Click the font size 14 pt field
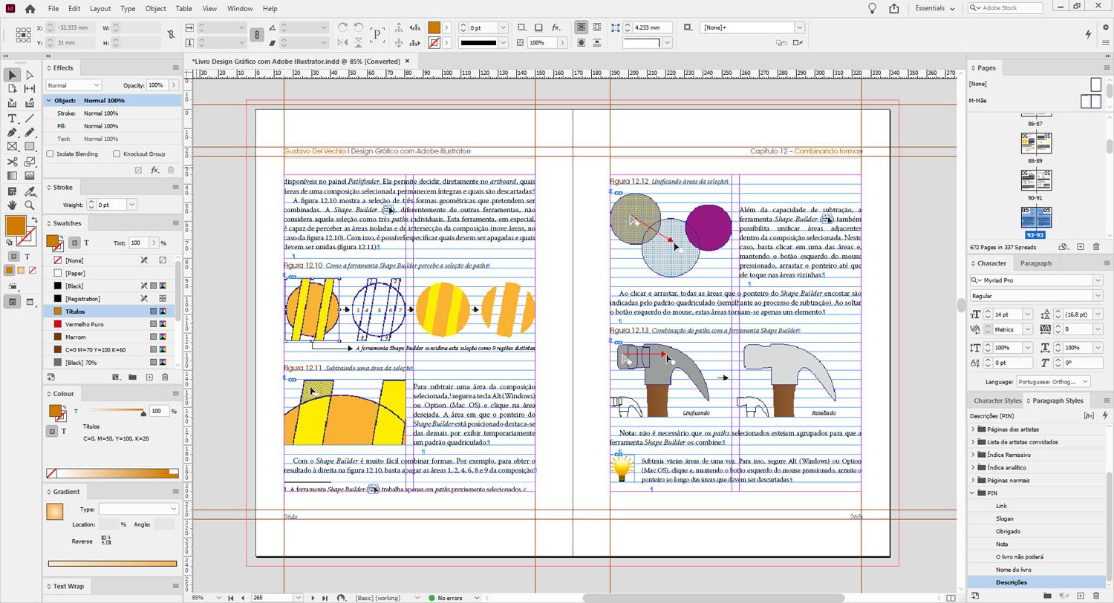1114x603 pixels. click(x=1008, y=314)
